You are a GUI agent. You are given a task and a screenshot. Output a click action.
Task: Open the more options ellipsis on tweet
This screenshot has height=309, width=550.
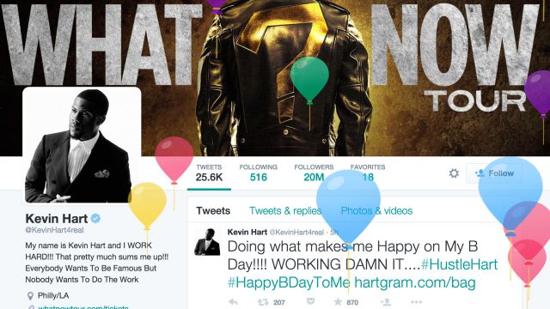(x=416, y=301)
